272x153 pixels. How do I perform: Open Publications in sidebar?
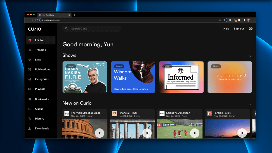click(x=41, y=69)
